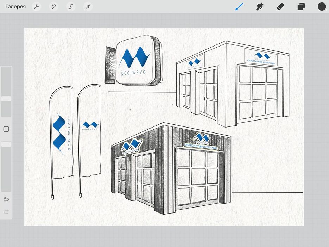Open the active color picker circle
Screen dimensions: 329x247
coord(322,6)
